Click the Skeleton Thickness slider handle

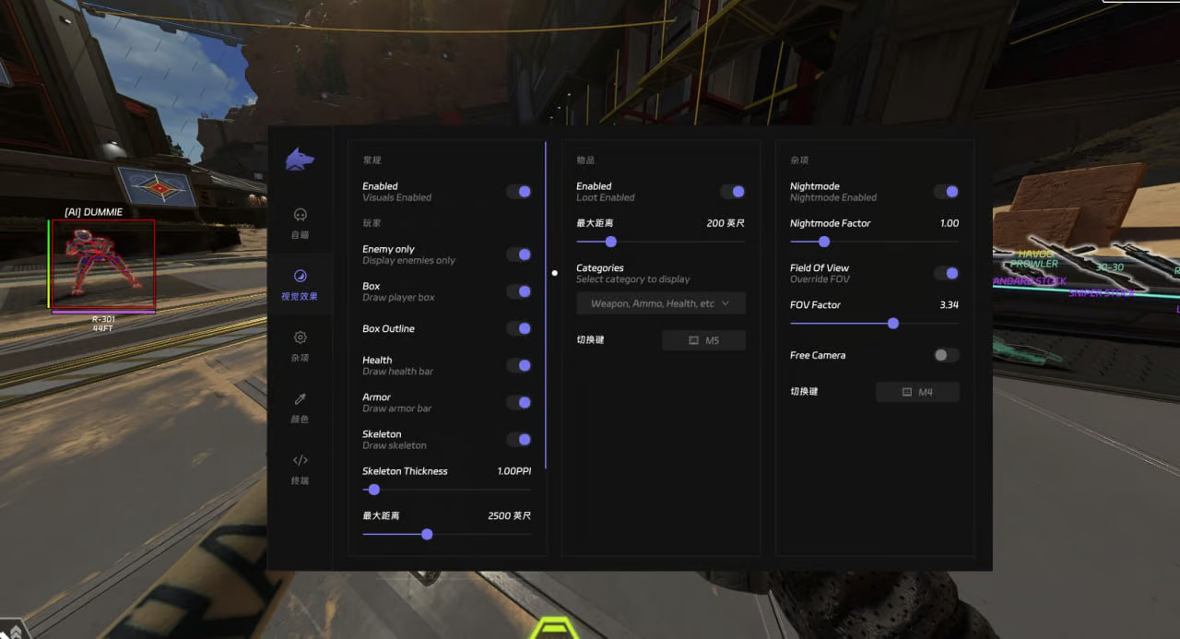tap(373, 490)
